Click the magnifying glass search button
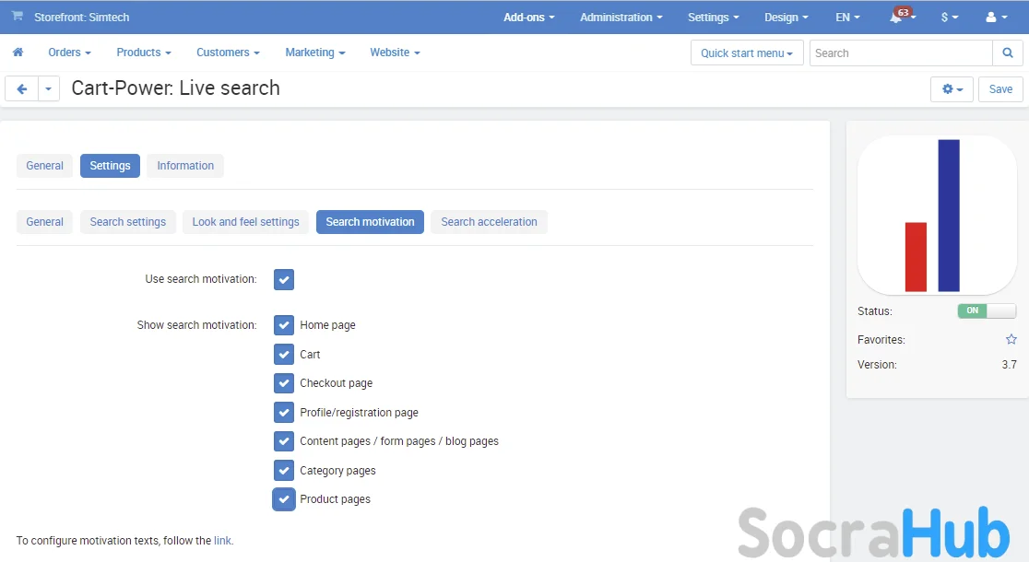Image resolution: width=1029 pixels, height=562 pixels. pos(1007,53)
